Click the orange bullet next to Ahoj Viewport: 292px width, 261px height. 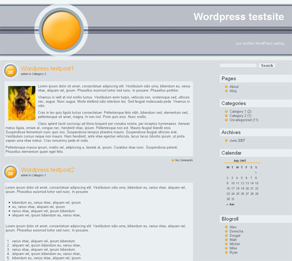click(x=226, y=91)
